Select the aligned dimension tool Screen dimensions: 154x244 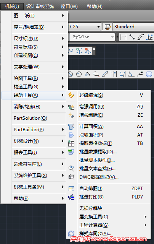tap(132, 37)
